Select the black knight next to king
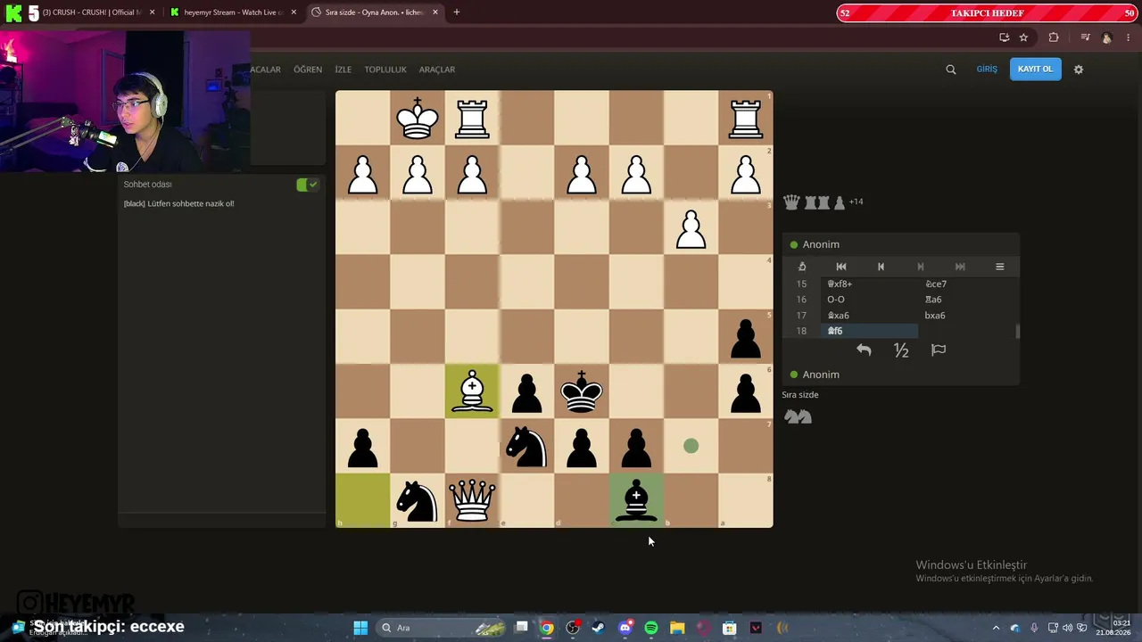The width and height of the screenshot is (1142, 642). point(526,446)
